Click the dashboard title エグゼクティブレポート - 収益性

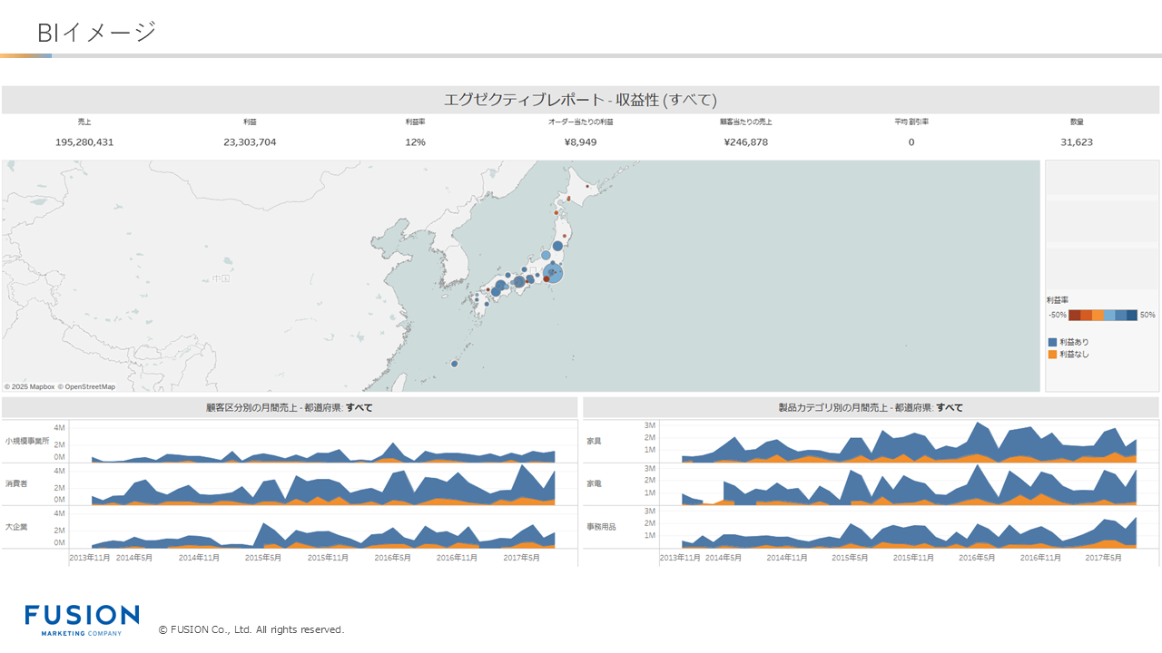click(x=580, y=100)
